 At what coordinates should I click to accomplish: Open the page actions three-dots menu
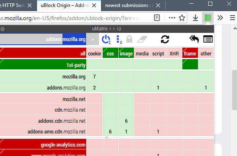[x=172, y=18]
